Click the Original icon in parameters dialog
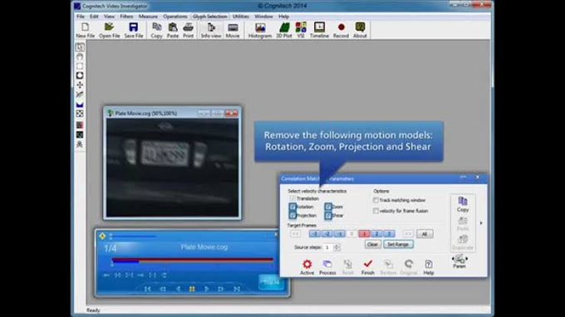Image resolution: width=565 pixels, height=317 pixels. pos(409,267)
